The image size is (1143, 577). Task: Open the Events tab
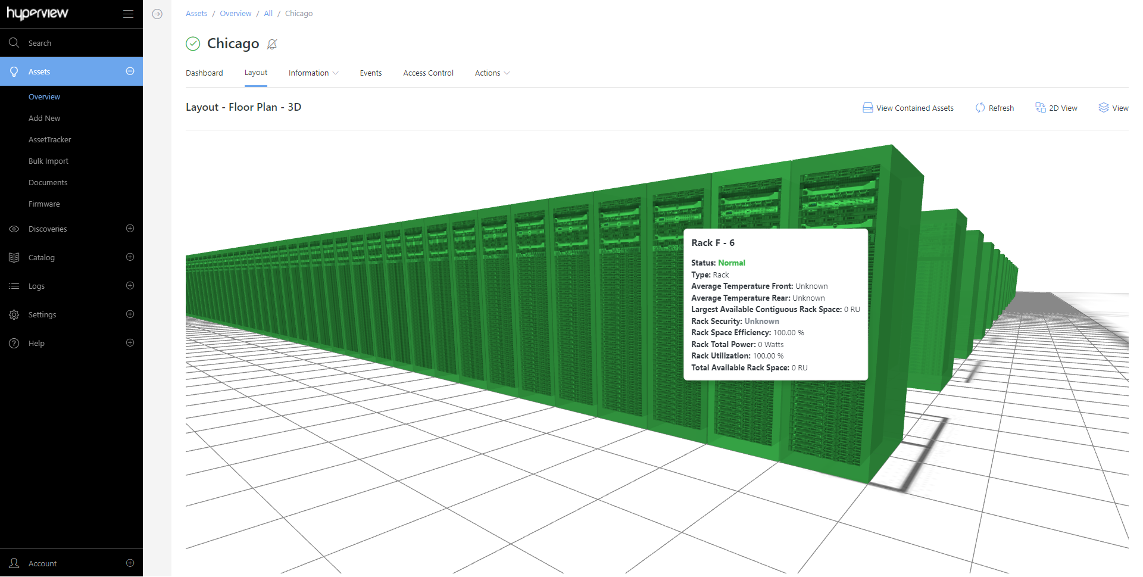370,73
